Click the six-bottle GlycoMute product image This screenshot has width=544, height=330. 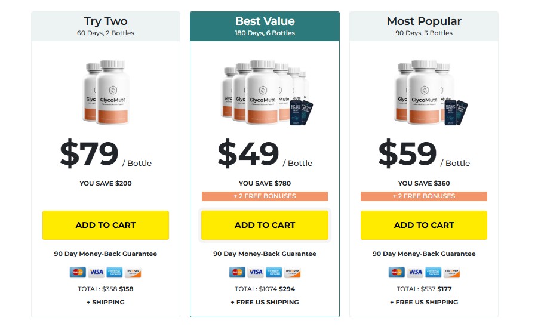click(x=265, y=91)
